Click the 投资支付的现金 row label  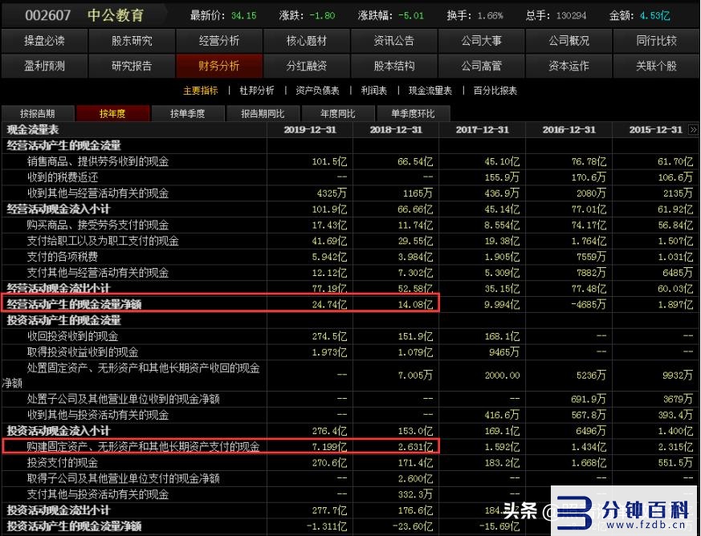coord(63,463)
